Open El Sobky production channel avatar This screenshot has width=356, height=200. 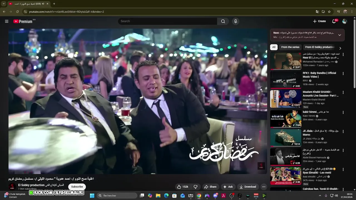[x=12, y=186]
